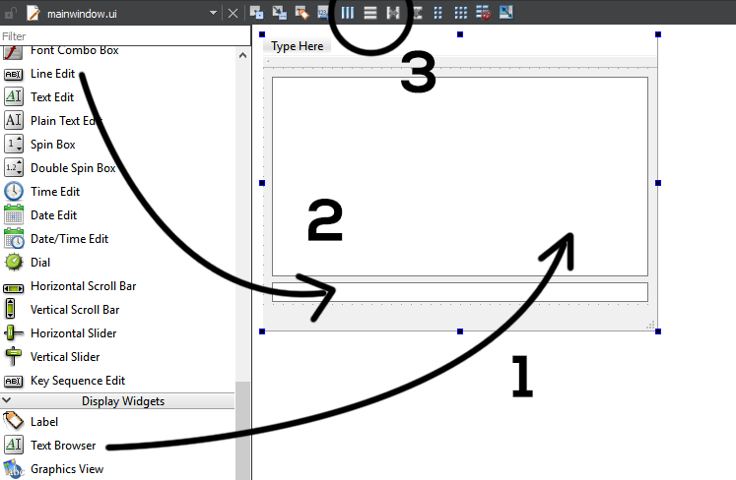Viewport: 736px width, 480px height.
Task: Click the Type Here menu placeholder
Action: coord(298,46)
